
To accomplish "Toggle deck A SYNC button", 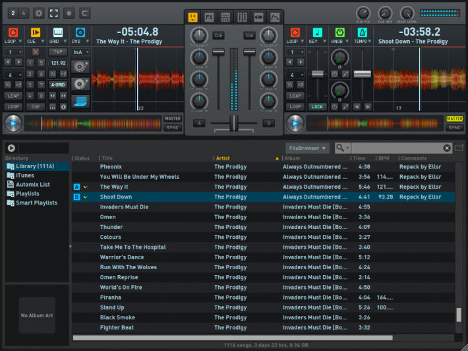I will tap(173, 128).
